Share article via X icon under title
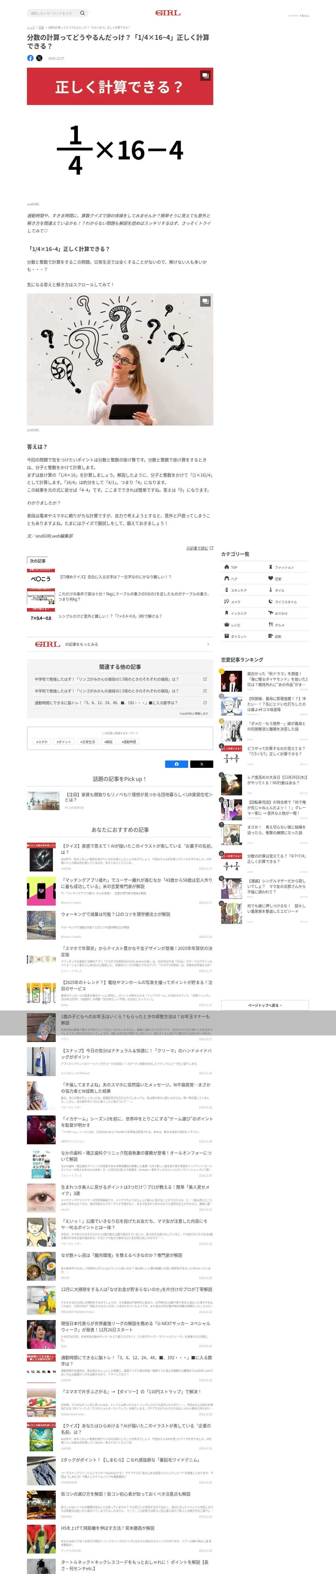336x1574 pixels. pyautogui.click(x=39, y=58)
